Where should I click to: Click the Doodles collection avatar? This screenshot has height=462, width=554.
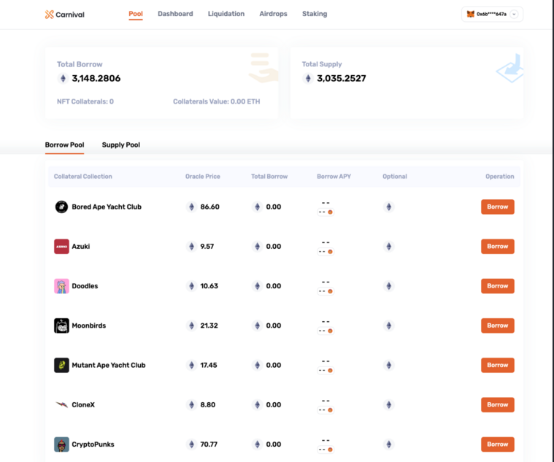coord(61,286)
